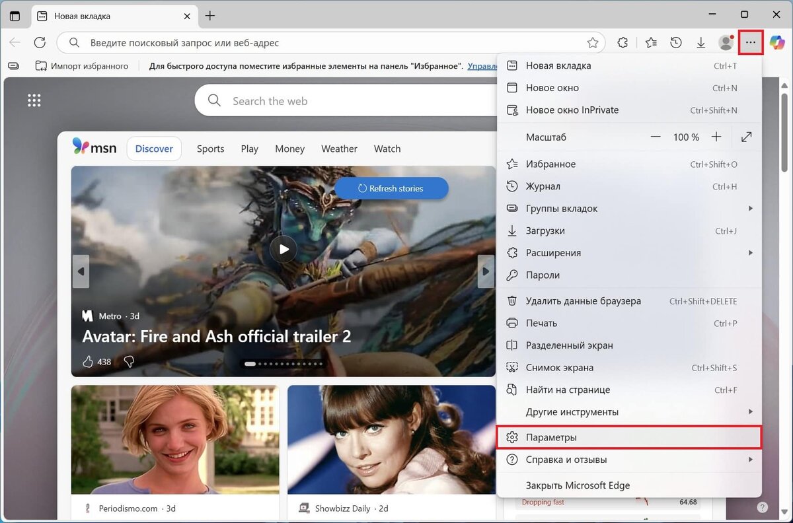The image size is (793, 523).
Task: Open the Showbizz Daily story thumbnail
Action: coord(391,440)
